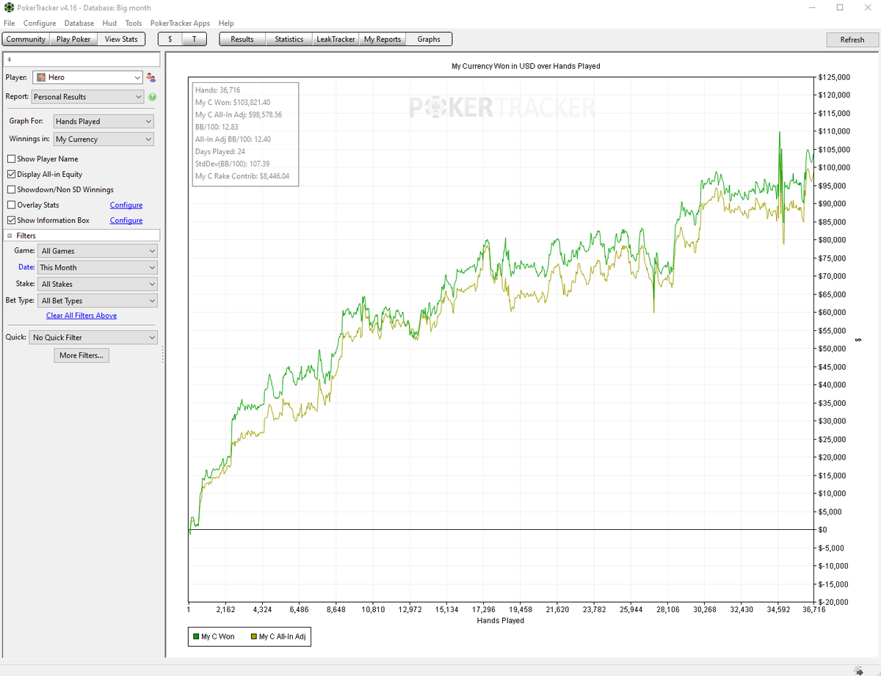This screenshot has height=676, width=881.
Task: Enable Show Player Name checkbox
Action: (11, 159)
